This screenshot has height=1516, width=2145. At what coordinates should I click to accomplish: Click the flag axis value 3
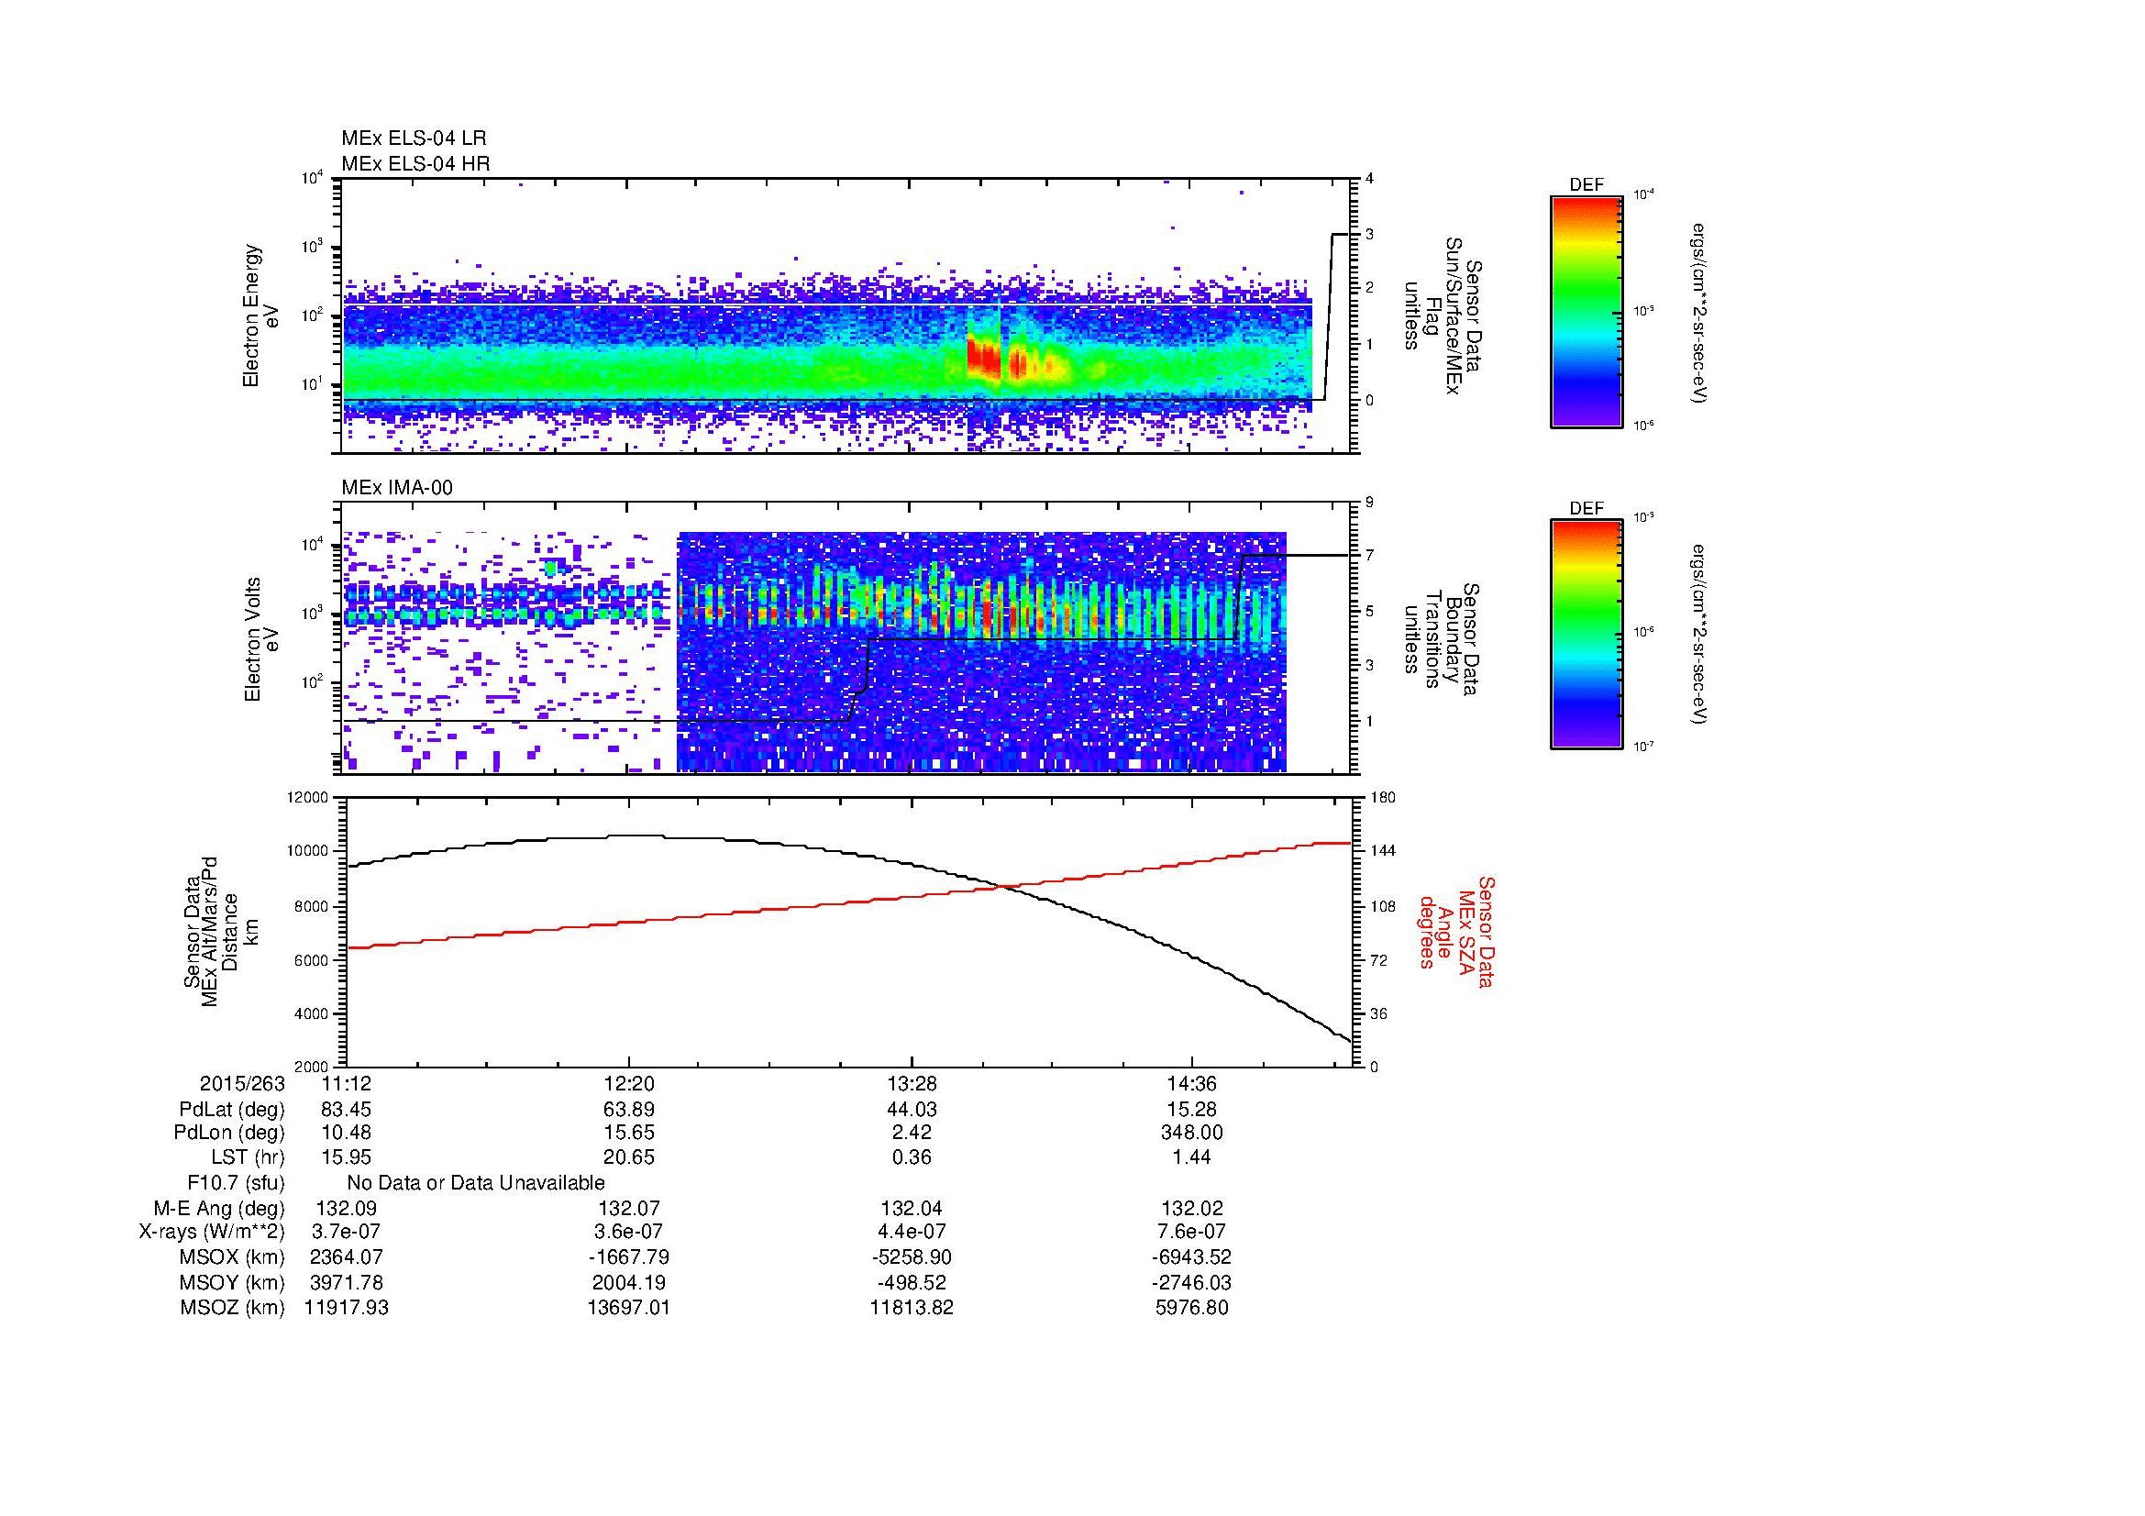[1368, 235]
